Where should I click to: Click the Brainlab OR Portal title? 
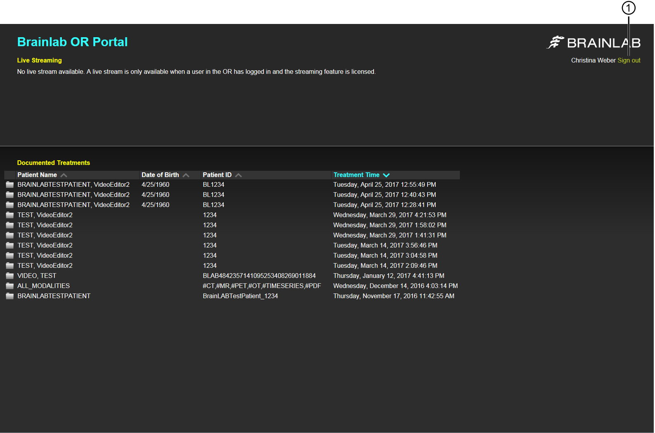(x=72, y=42)
